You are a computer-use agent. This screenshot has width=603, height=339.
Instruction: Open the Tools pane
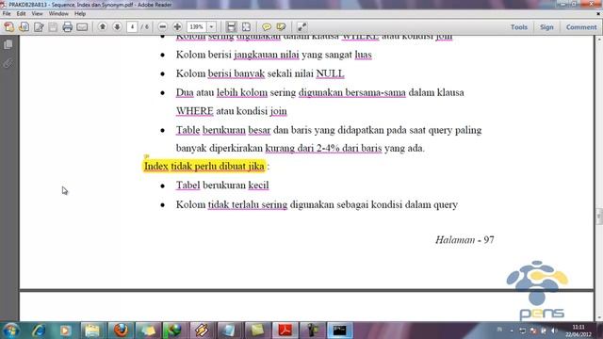[519, 27]
